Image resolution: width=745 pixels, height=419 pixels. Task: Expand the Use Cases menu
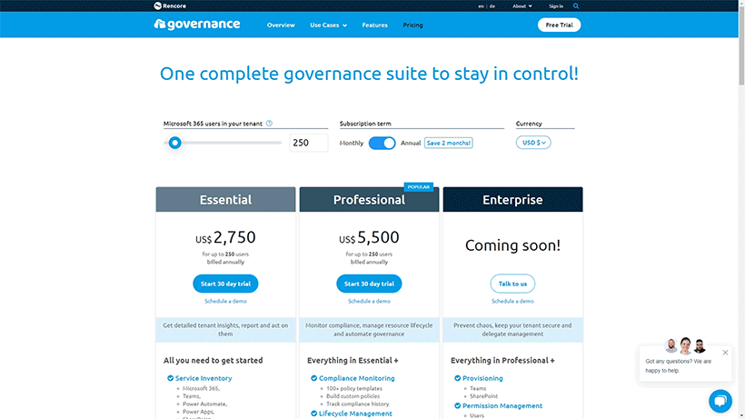[x=328, y=25]
